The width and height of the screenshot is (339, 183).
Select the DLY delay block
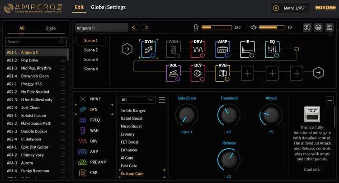click(x=198, y=73)
